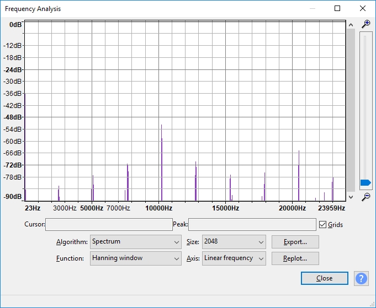
Task: Click inside the Cursor readout field
Action: (x=109, y=225)
